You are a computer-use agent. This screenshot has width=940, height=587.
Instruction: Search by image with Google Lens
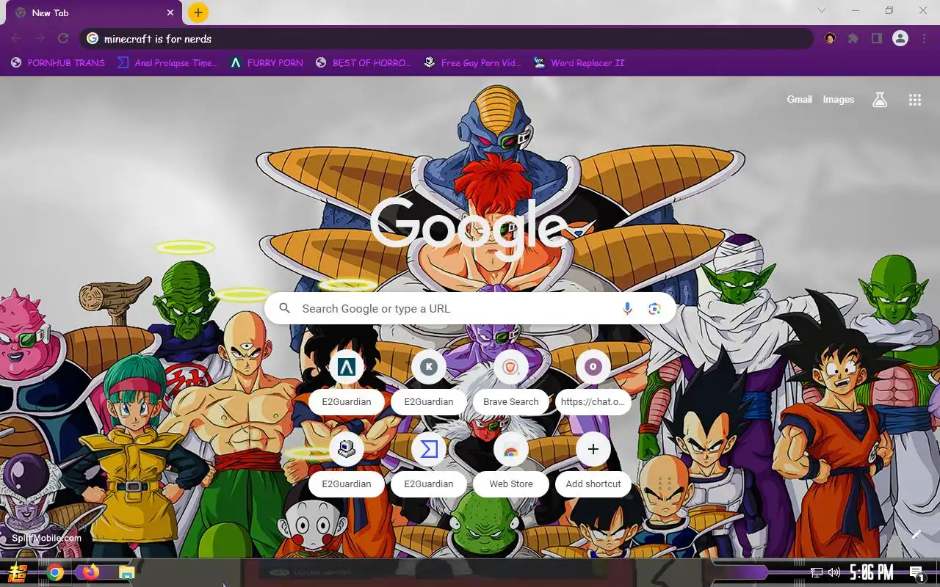[654, 309]
